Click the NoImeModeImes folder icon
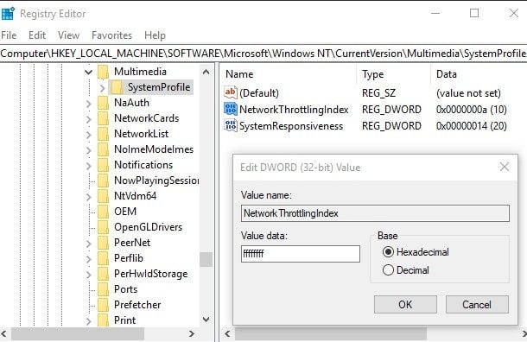The height and width of the screenshot is (342, 527). pyautogui.click(x=103, y=149)
